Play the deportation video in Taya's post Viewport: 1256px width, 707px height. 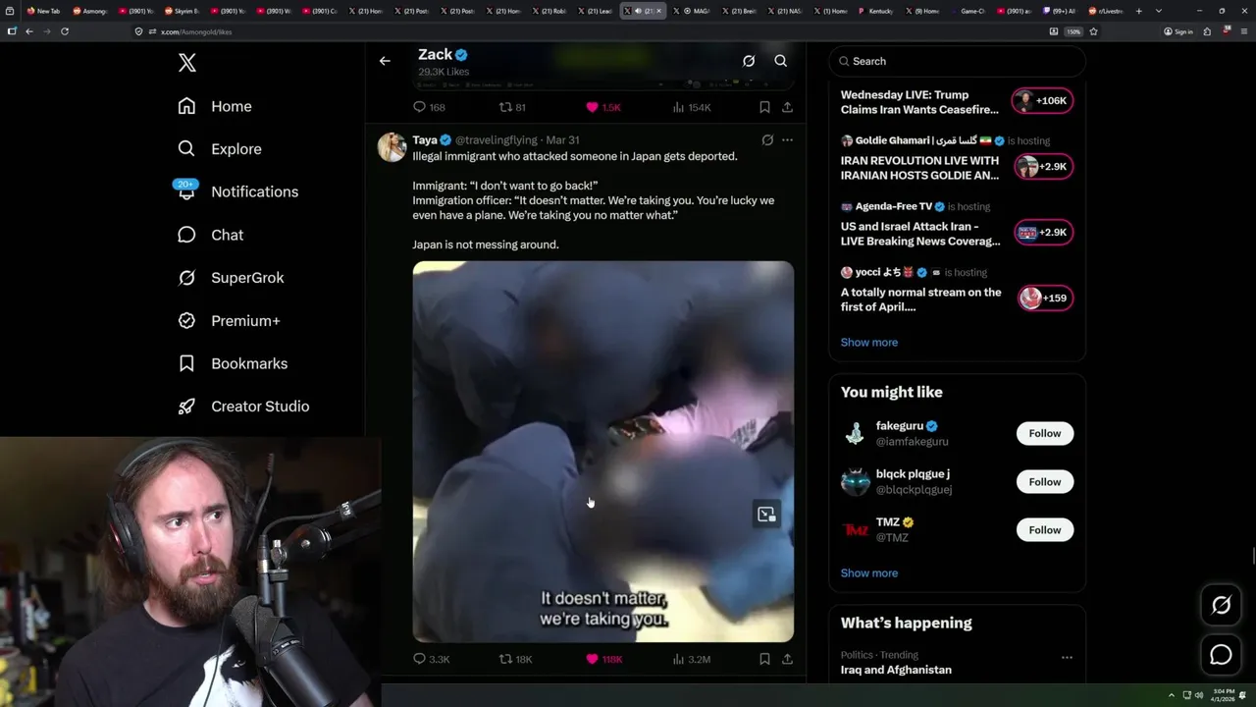(603, 452)
